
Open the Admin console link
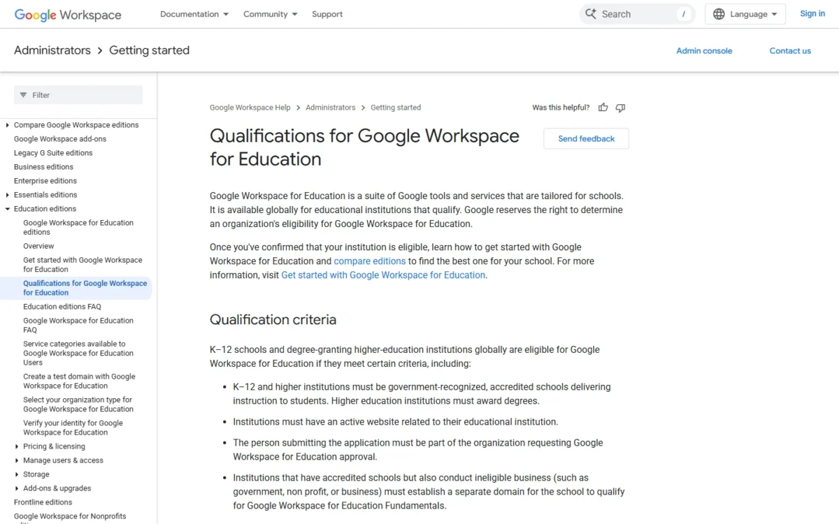(704, 50)
